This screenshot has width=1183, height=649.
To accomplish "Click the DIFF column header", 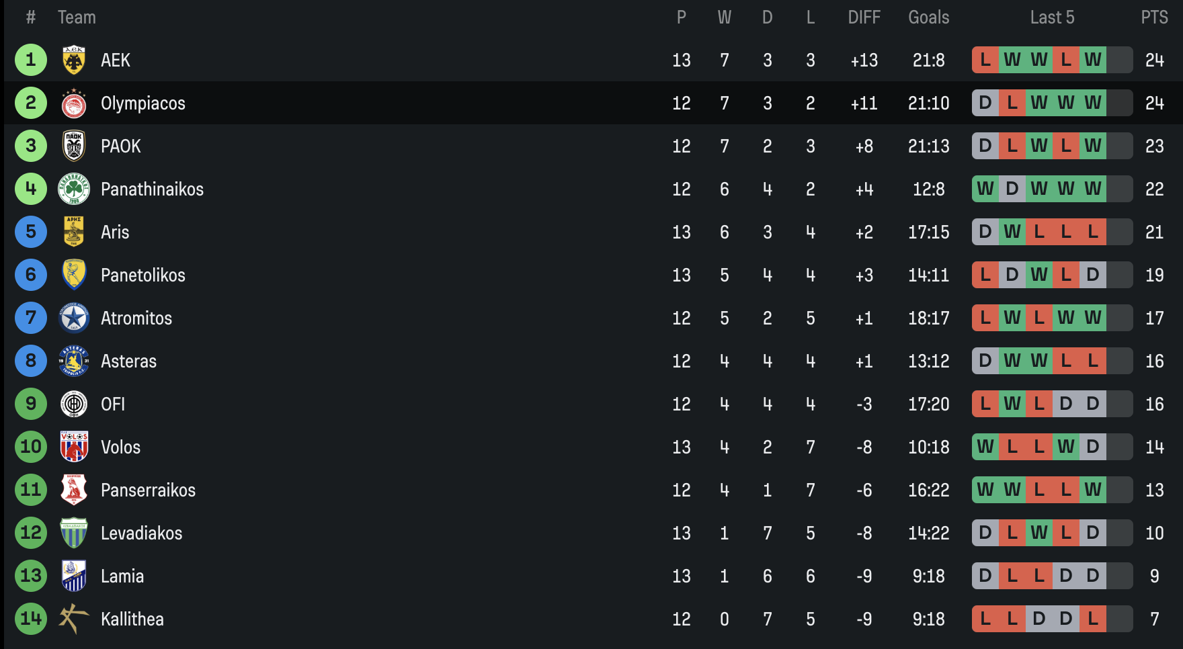I will (x=864, y=17).
